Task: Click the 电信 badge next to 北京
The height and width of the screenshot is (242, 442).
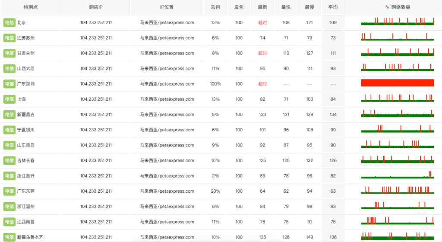Action: 9,22
